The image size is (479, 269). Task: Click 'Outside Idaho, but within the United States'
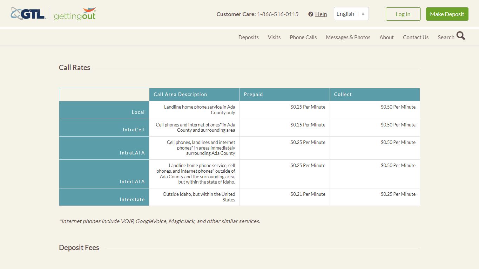(199, 197)
